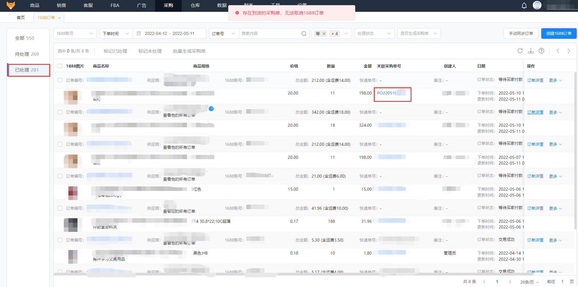
Task: Expand 更多 for the 41.96 order
Action: point(556,209)
